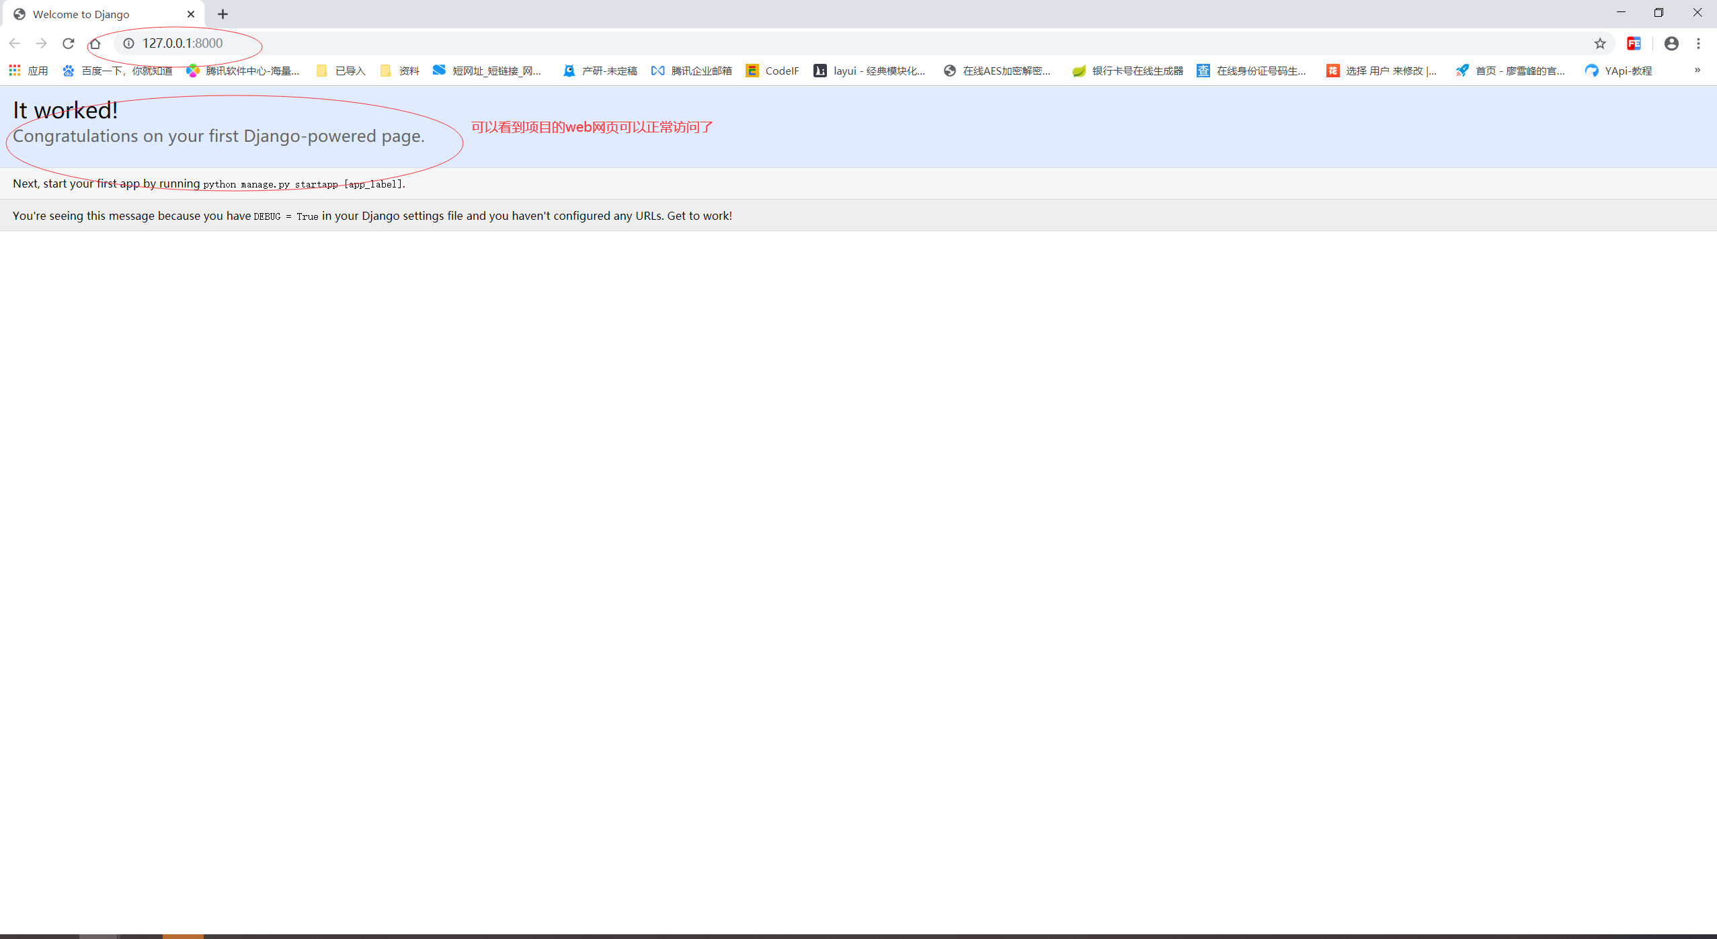The height and width of the screenshot is (939, 1717).
Task: Open the Chrome three-dot menu
Action: tap(1699, 43)
